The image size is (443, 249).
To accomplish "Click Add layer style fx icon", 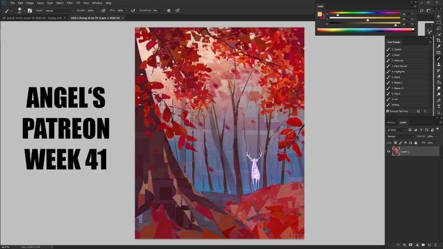I will click(404, 245).
